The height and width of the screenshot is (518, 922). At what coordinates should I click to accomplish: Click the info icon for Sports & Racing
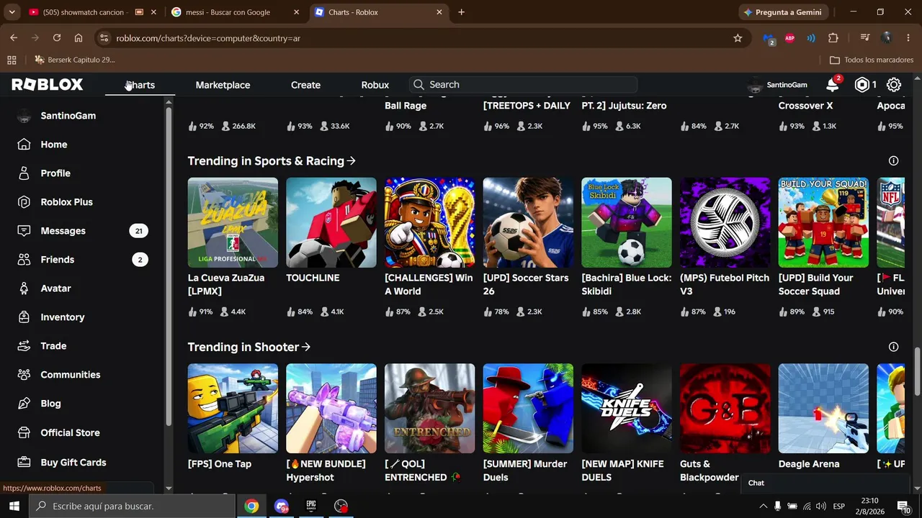click(x=893, y=161)
